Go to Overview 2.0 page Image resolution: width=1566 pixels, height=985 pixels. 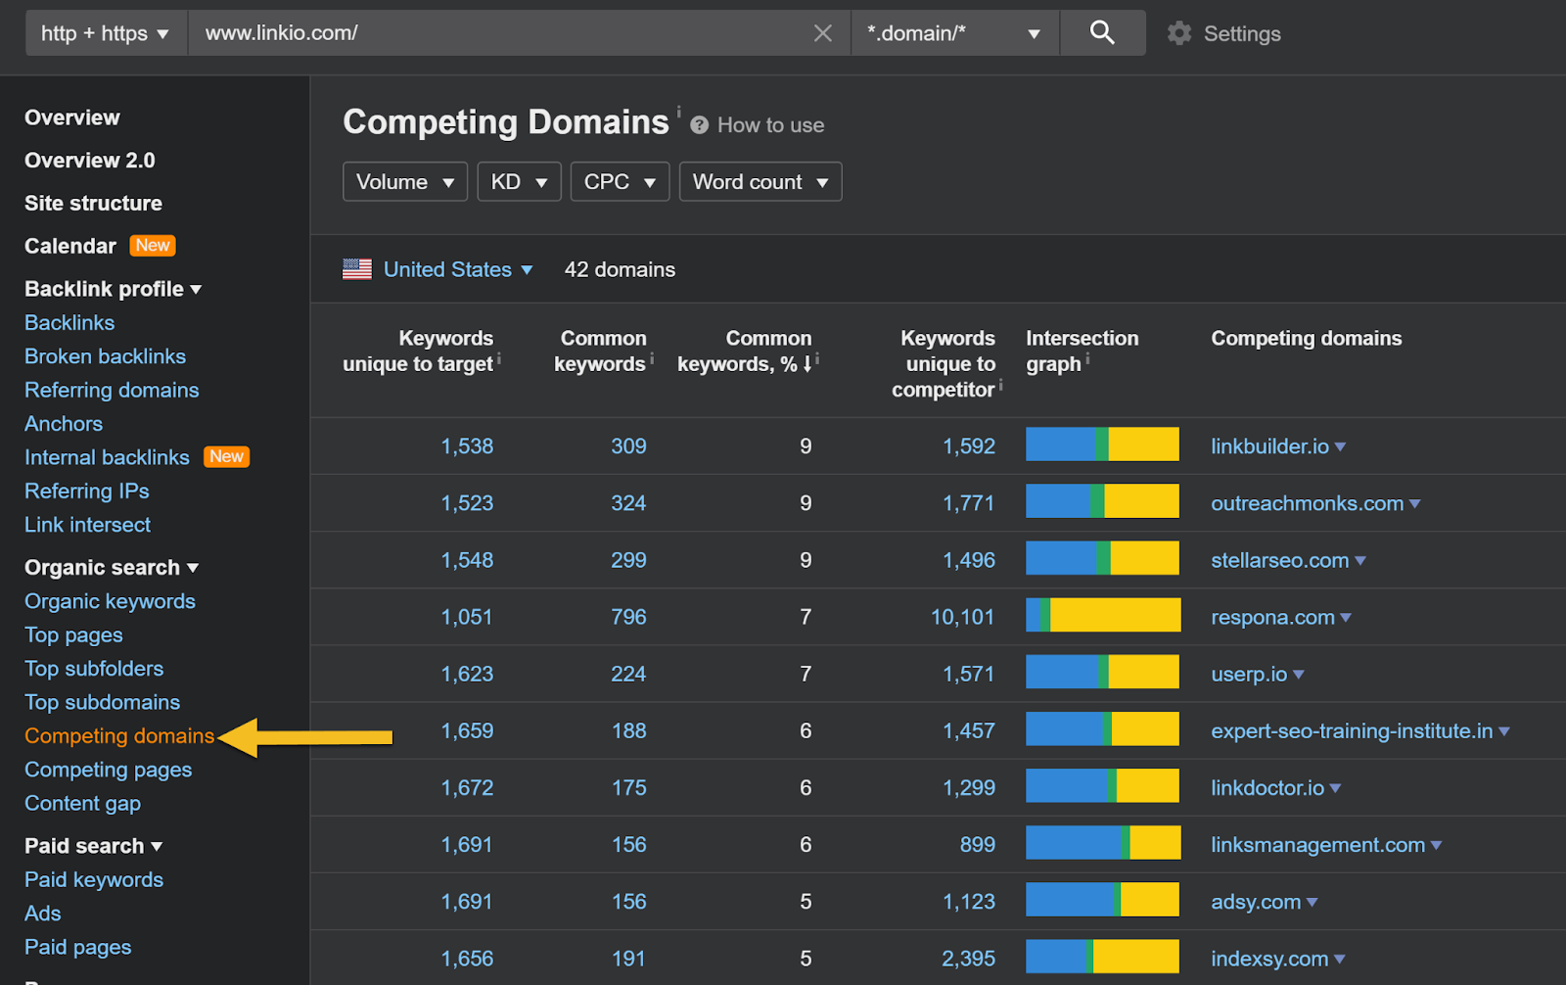[89, 161]
